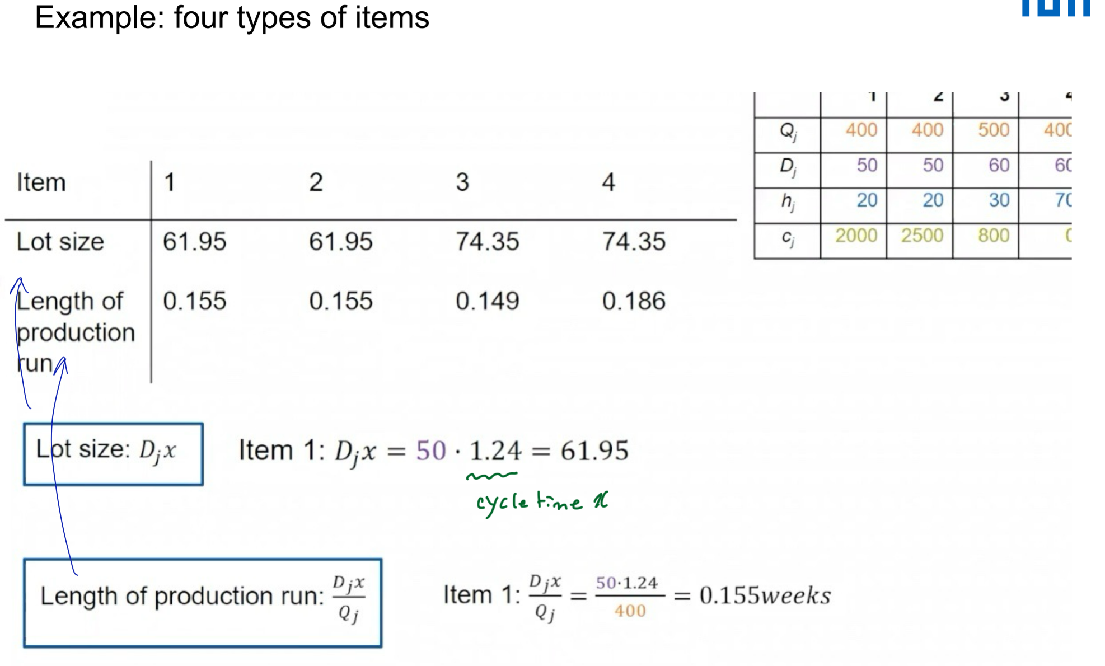Click the 0.155weeks result text
The height and width of the screenshot is (666, 1105).
click(x=765, y=595)
